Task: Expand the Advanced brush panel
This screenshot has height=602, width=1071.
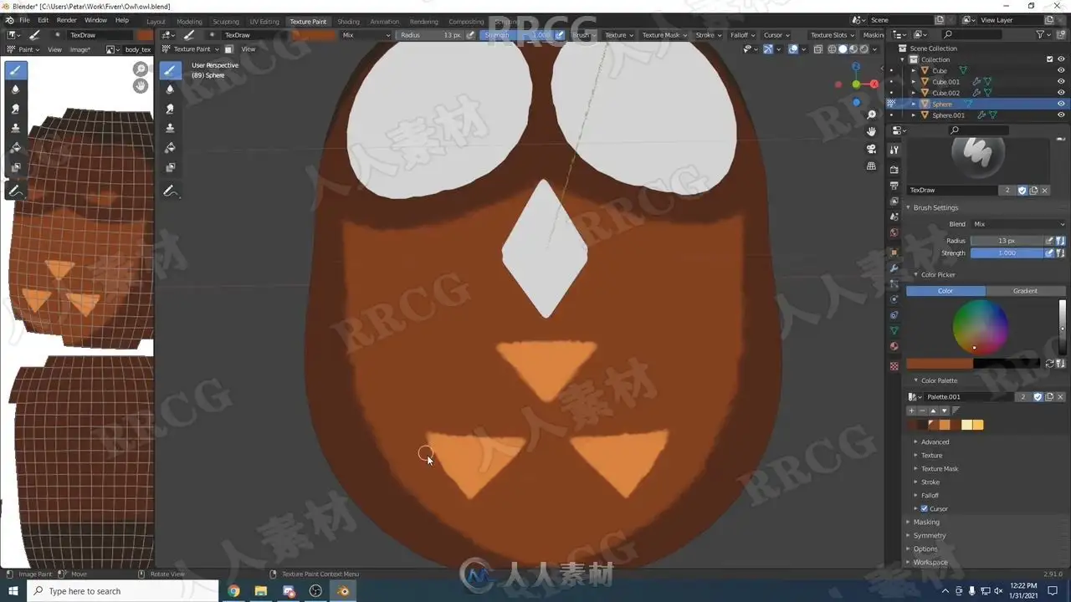Action: [x=935, y=441]
